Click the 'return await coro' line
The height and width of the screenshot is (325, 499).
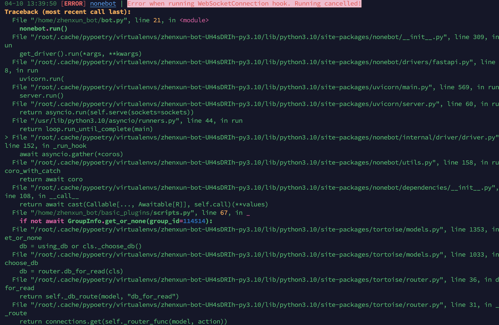tap(51, 179)
